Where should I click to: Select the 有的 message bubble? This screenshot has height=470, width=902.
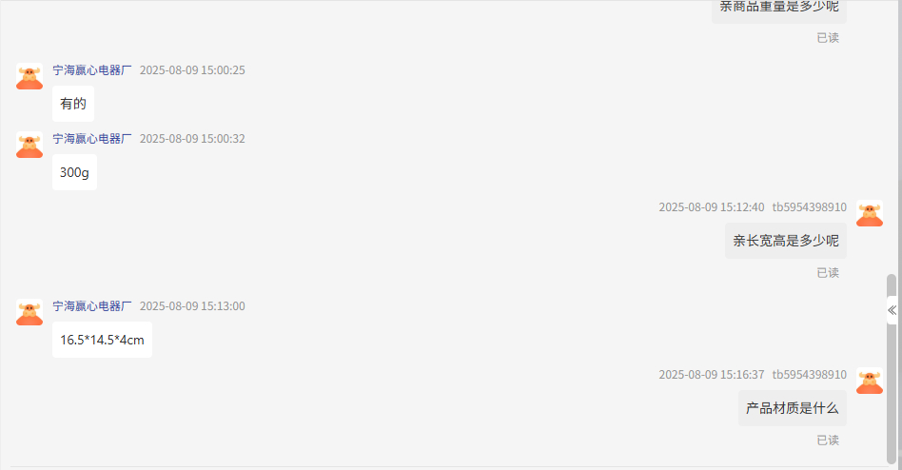[x=73, y=104]
